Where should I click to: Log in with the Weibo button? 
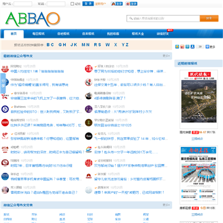(x=131, y=4)
